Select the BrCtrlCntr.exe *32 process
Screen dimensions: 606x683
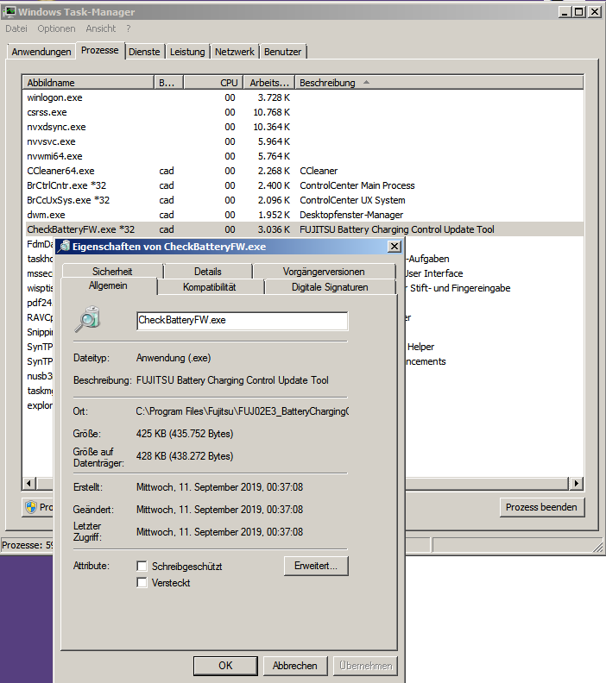coord(303,185)
